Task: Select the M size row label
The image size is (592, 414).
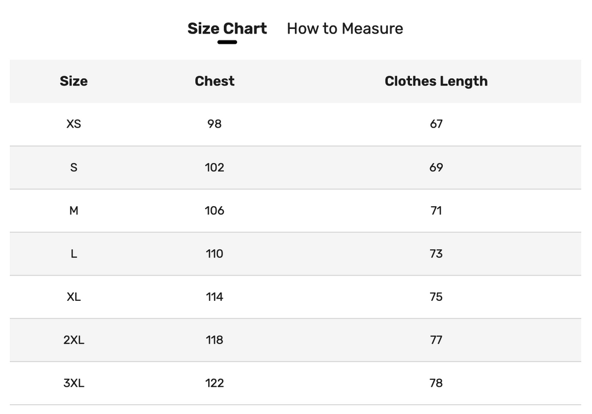Action: (73, 210)
